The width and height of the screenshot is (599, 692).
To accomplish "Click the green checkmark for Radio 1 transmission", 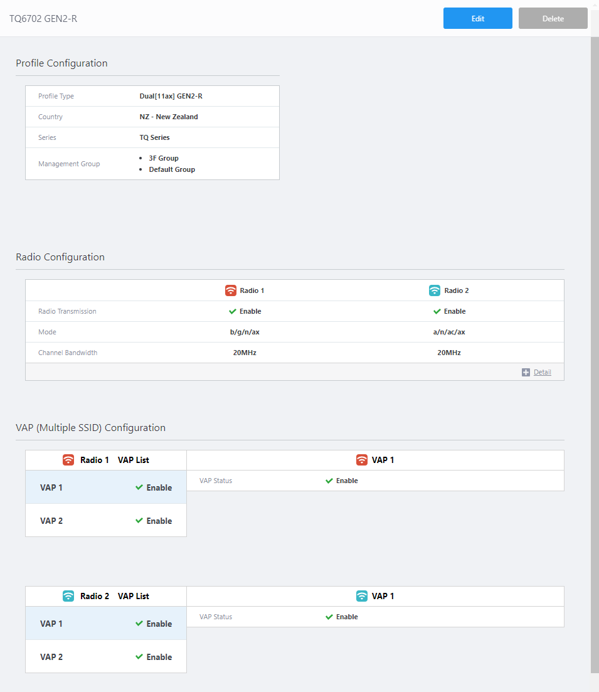I will 233,311.
